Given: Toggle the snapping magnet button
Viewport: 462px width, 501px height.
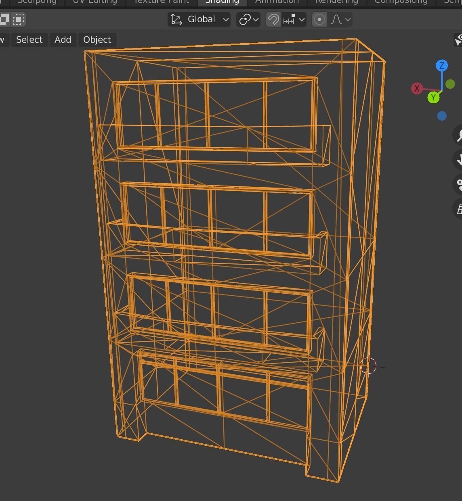Looking at the screenshot, I should pos(273,19).
